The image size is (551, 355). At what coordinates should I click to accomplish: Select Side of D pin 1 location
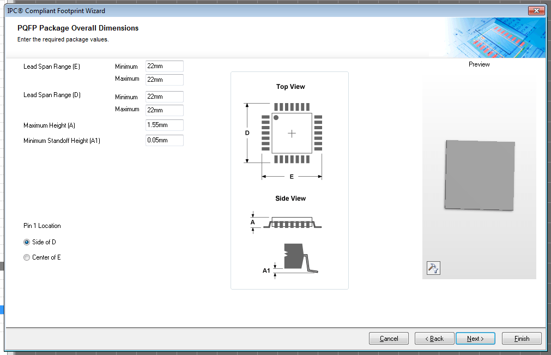tap(26, 242)
